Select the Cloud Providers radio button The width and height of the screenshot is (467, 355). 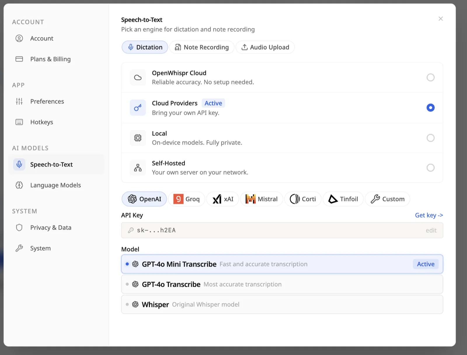point(431,108)
